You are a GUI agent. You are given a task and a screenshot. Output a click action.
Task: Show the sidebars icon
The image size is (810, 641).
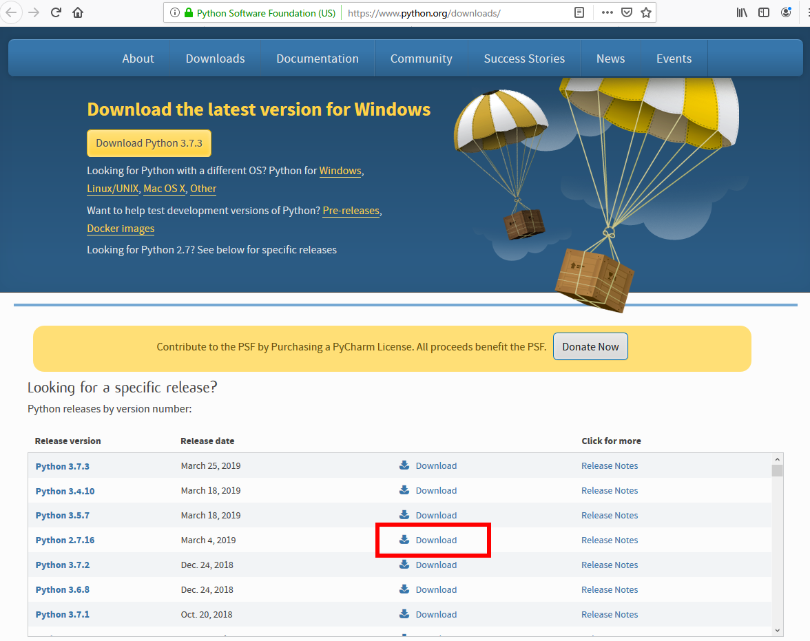[x=763, y=13]
